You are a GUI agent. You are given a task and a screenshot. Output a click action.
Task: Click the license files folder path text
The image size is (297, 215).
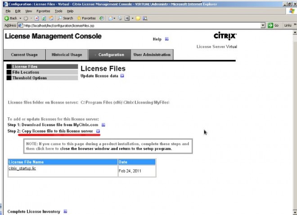point(125,102)
